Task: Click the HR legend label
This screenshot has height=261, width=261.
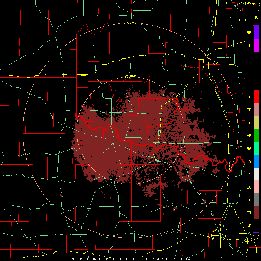Action: pos(249,136)
